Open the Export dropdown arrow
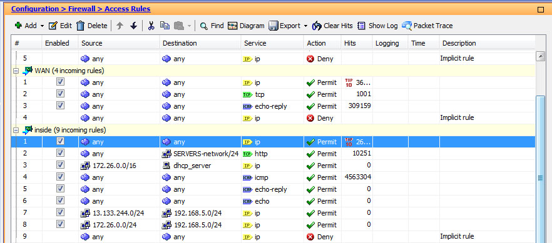The image size is (552, 243). (x=305, y=26)
